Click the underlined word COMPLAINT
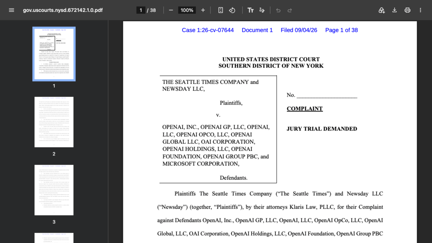This screenshot has width=432, height=243. point(305,109)
